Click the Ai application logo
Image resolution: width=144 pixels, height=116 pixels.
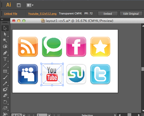[x=9, y=5]
